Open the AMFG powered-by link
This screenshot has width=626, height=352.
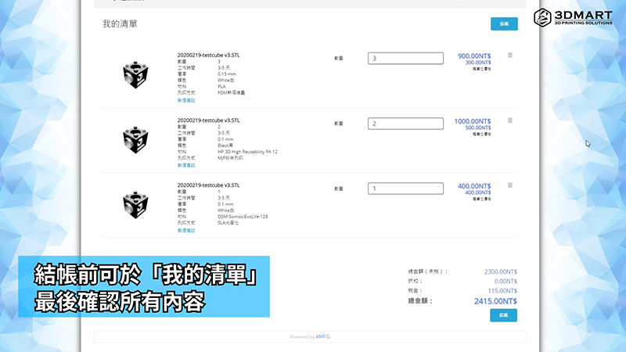pyautogui.click(x=323, y=336)
